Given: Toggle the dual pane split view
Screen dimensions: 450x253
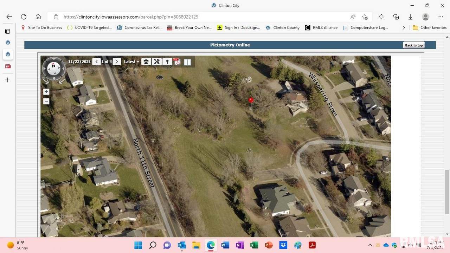Looking at the screenshot, I should 187,62.
